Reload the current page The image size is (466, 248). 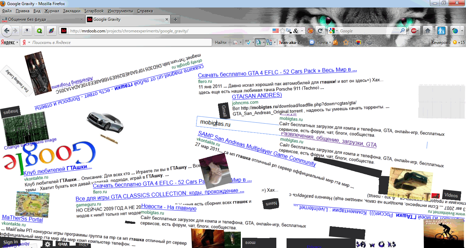coord(320,31)
